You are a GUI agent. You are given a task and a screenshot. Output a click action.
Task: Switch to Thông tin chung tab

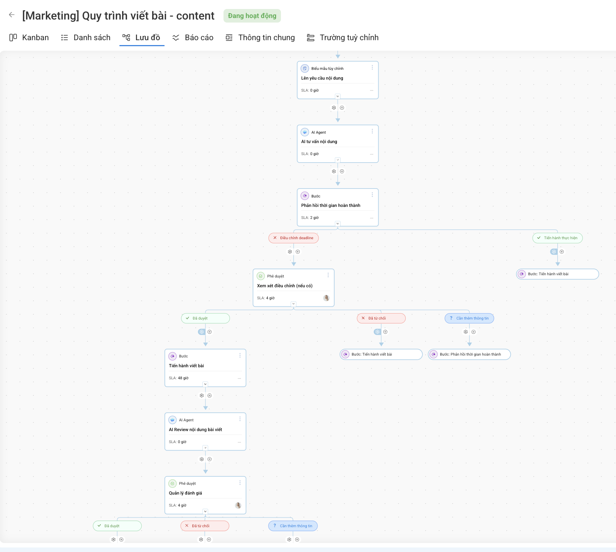click(x=260, y=38)
